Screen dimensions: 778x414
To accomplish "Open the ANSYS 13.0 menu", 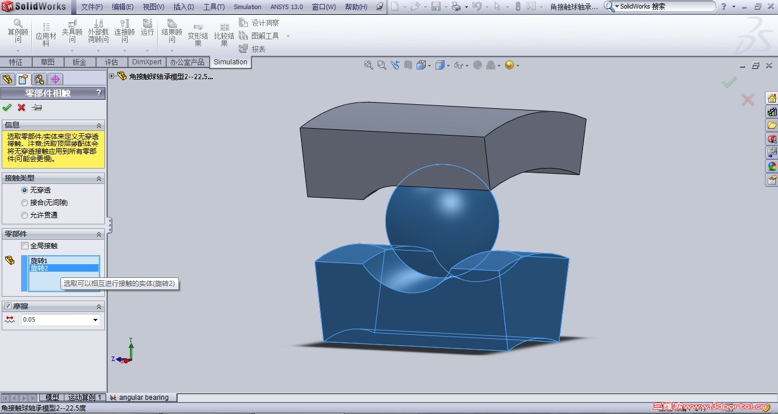I will (287, 7).
